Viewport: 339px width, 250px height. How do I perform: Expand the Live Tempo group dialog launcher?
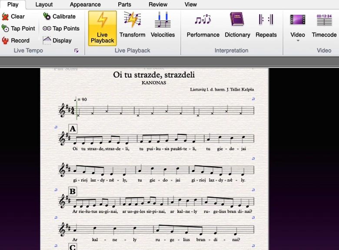pyautogui.click(x=76, y=51)
